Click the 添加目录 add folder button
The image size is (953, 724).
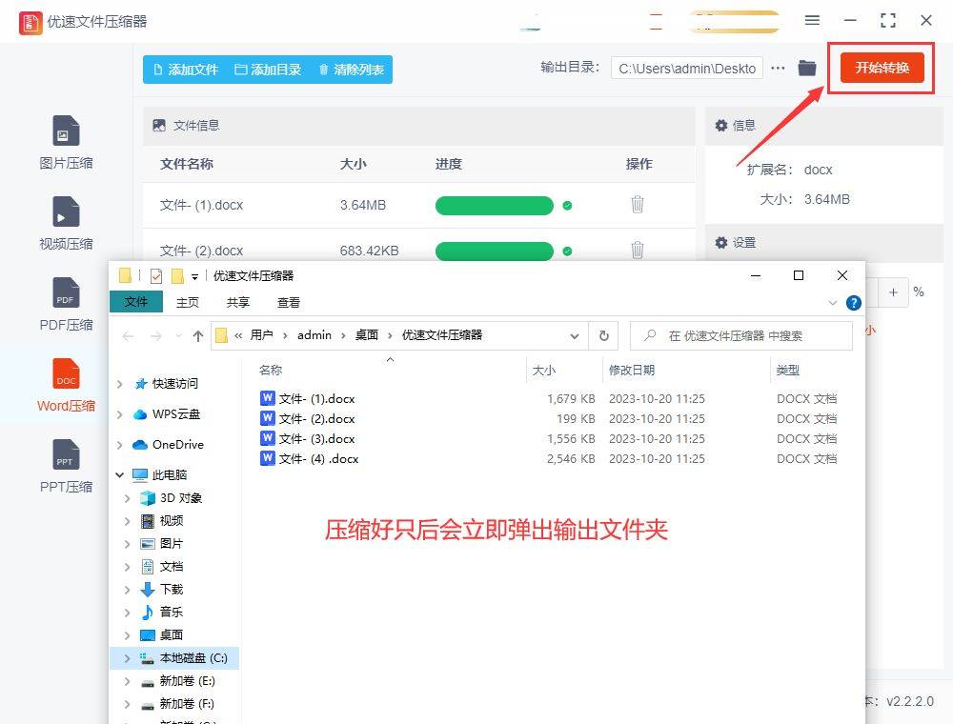[268, 70]
